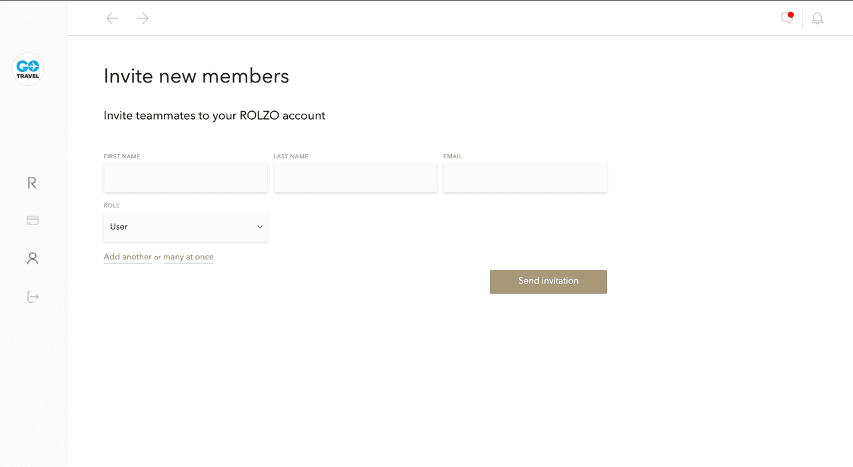
Task: Focus the First Name input field
Action: tap(185, 178)
